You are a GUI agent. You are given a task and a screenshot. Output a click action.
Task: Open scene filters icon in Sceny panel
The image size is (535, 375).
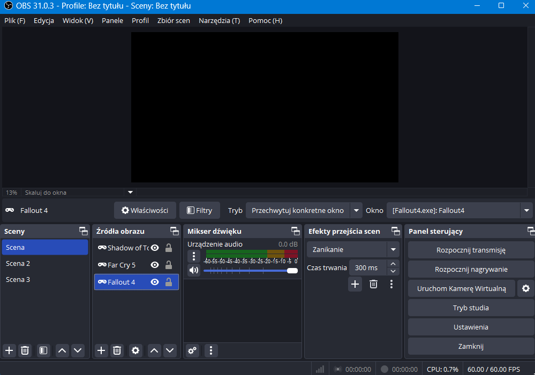(x=43, y=350)
